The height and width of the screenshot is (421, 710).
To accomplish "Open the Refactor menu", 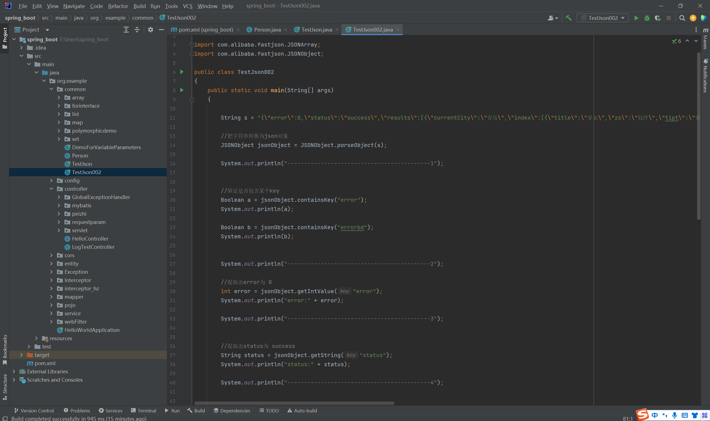I will pos(118,6).
